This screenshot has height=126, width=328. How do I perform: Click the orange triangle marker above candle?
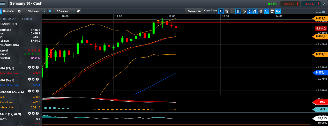pyautogui.click(x=158, y=20)
